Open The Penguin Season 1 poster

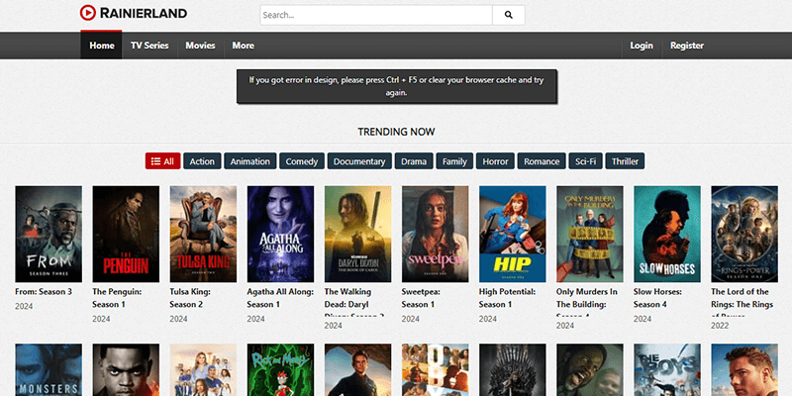[x=126, y=234]
